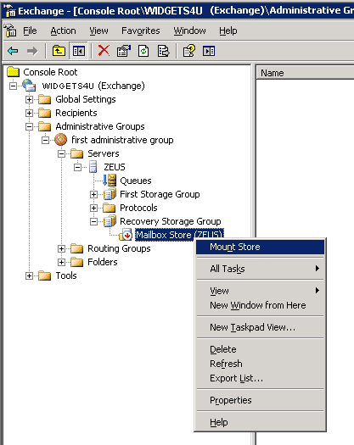The height and width of the screenshot is (445, 354).
Task: Select the Queues item under ZEUS
Action: 136,181
